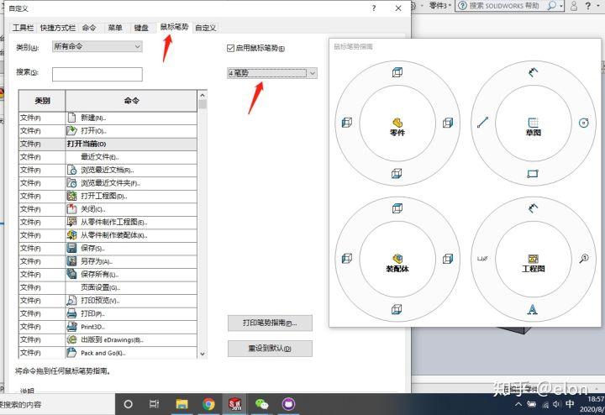Select the Left view icon in 装配体 gesture wheel
The height and width of the screenshot is (415, 605).
[x=347, y=259]
